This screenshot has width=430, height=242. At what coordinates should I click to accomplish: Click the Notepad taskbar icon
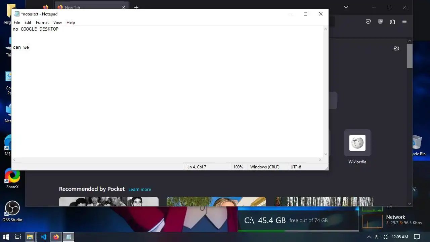[69, 237]
